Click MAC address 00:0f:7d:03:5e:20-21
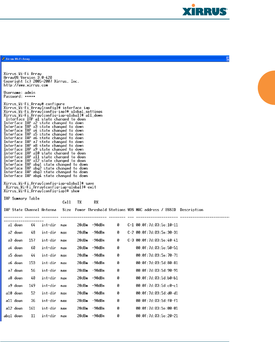The height and width of the screenshot is (342, 275). click(157, 316)
